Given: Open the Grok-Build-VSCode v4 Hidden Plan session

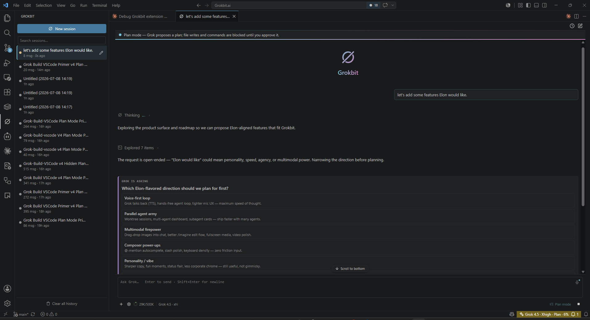Looking at the screenshot, I should (62, 166).
